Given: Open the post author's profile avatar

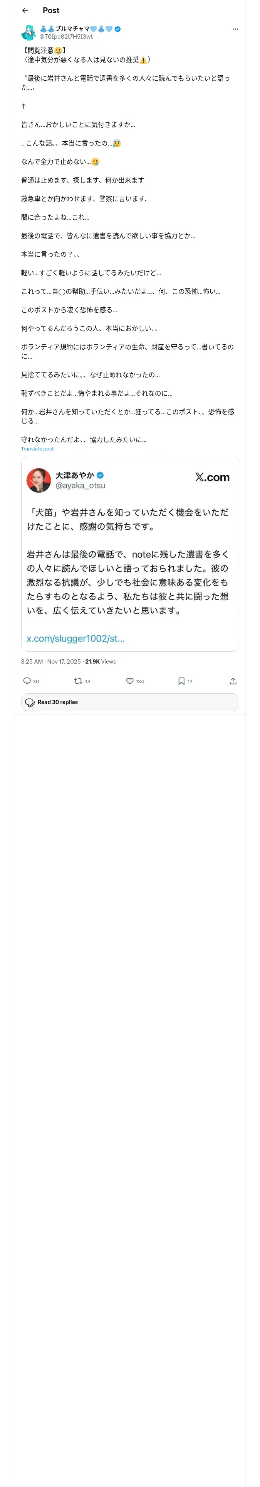Looking at the screenshot, I should [29, 32].
